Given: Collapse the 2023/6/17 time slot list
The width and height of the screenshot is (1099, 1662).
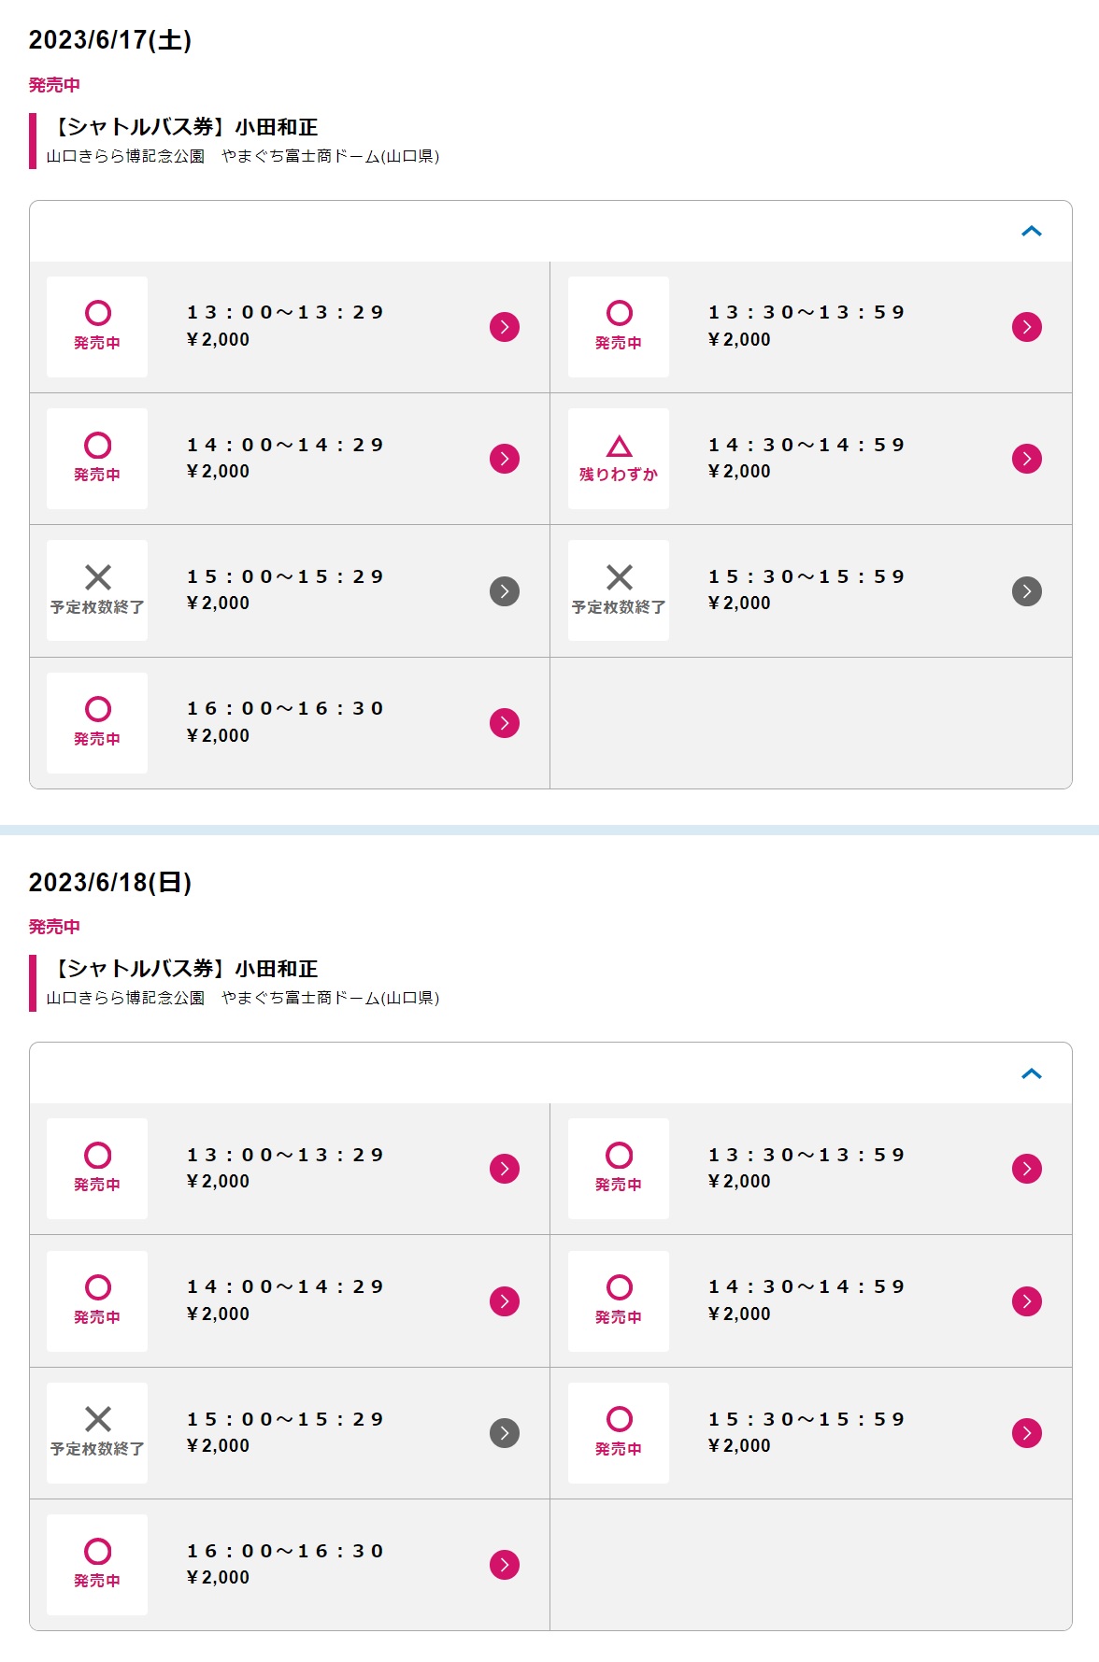Looking at the screenshot, I should [x=1032, y=231].
